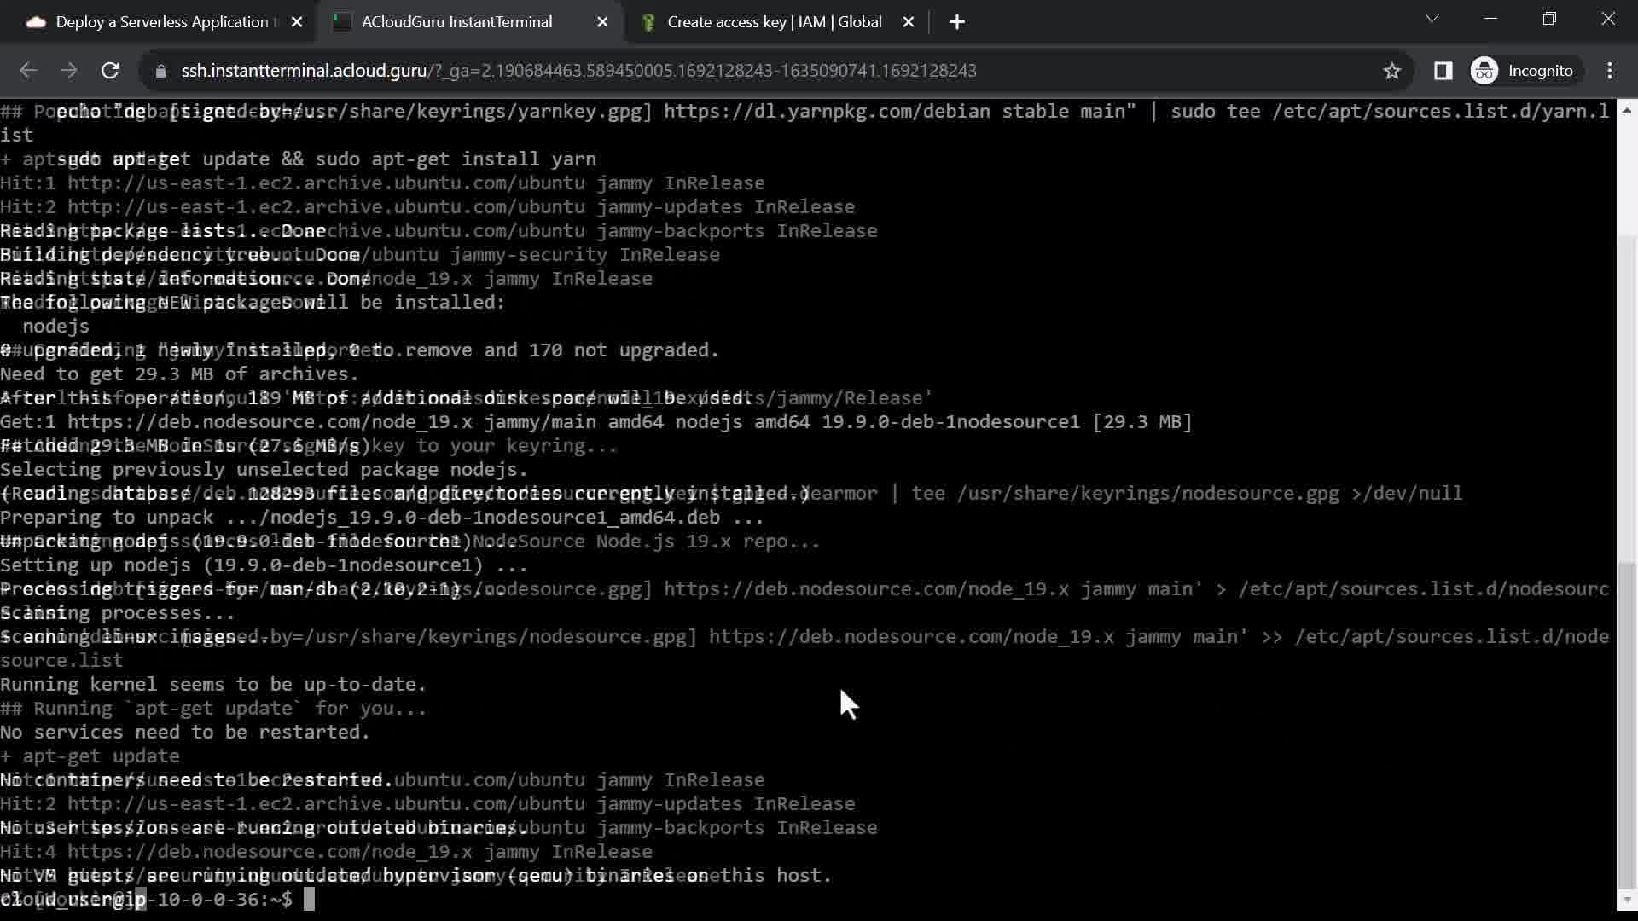Bookmark this page with star icon
Image resolution: width=1638 pixels, height=921 pixels.
tap(1392, 71)
